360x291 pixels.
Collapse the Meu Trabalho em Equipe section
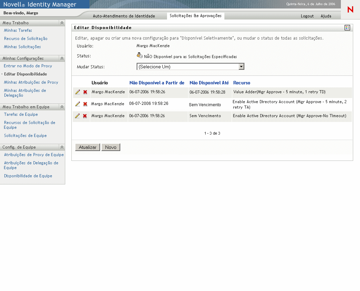pos(62,107)
